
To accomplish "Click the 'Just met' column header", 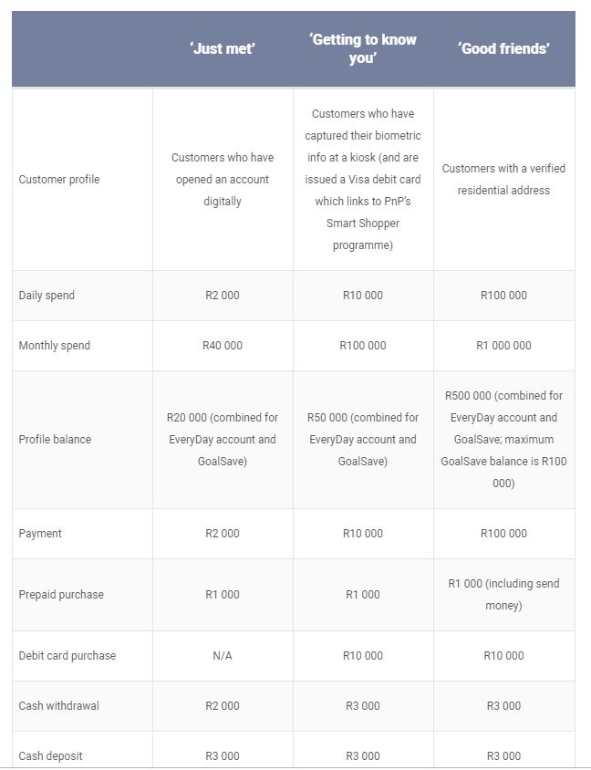I will tap(223, 48).
